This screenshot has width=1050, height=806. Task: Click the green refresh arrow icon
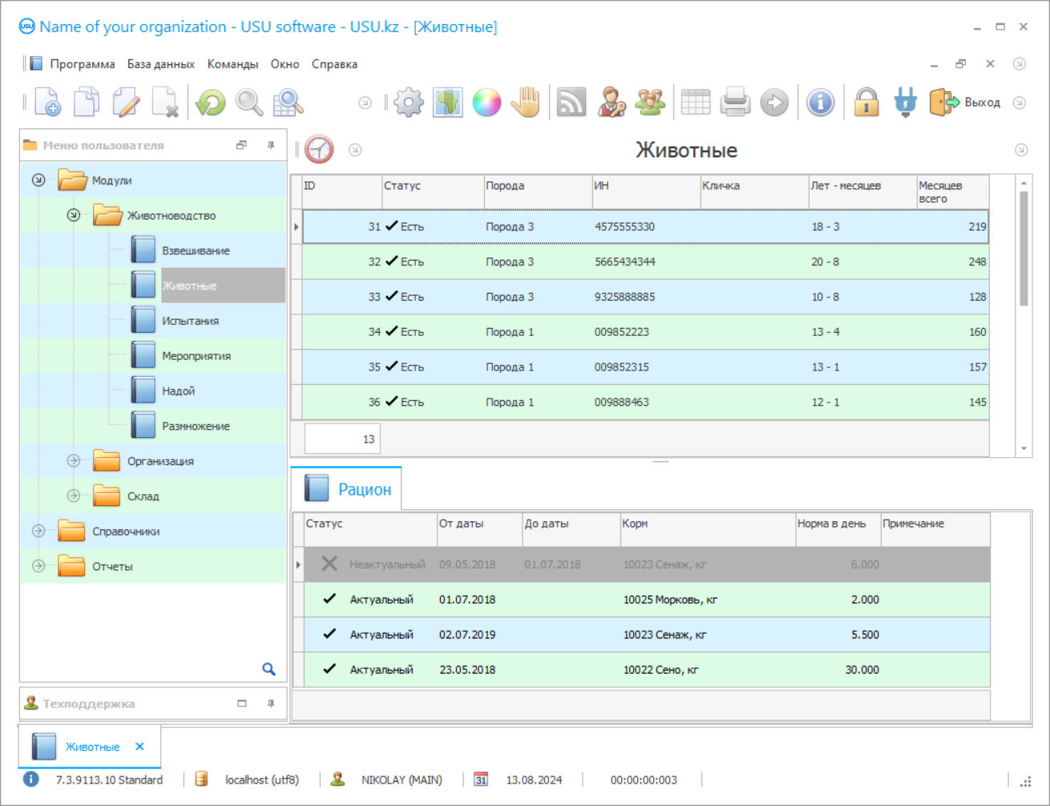tap(211, 103)
